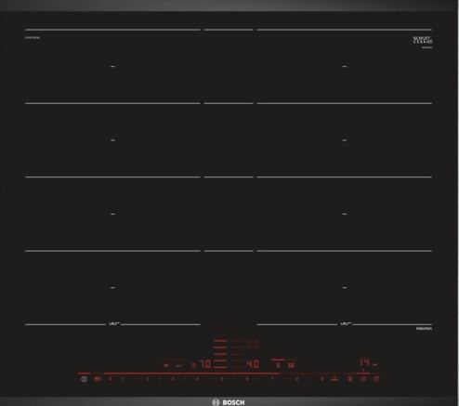459x406 pixels.
Task: Set power level 9 on the slider
Action: pyautogui.click(x=322, y=379)
